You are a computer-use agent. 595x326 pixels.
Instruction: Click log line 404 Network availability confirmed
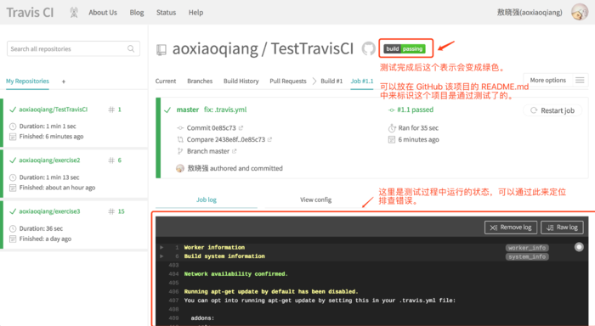(236, 273)
